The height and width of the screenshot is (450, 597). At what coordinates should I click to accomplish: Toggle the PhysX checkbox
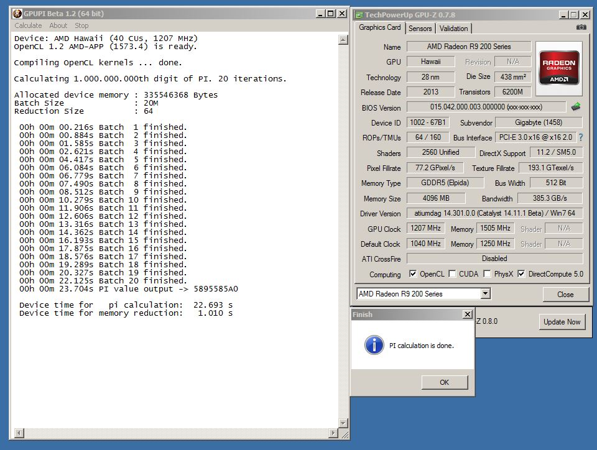tap(487, 274)
